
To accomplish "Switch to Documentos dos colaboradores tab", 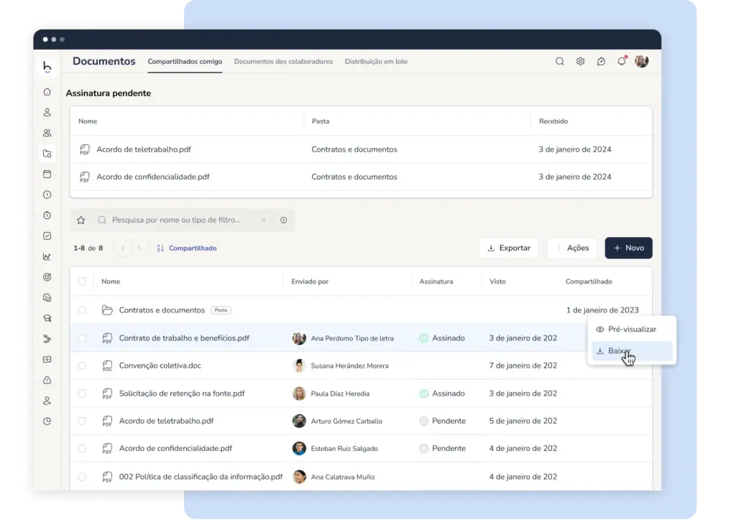I will (x=283, y=62).
